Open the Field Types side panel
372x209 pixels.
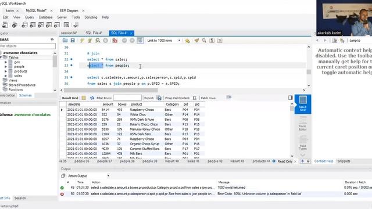pyautogui.click(x=303, y=143)
